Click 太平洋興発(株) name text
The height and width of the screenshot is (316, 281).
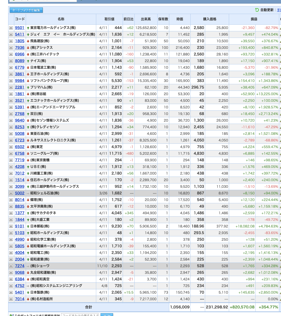coord(41,206)
